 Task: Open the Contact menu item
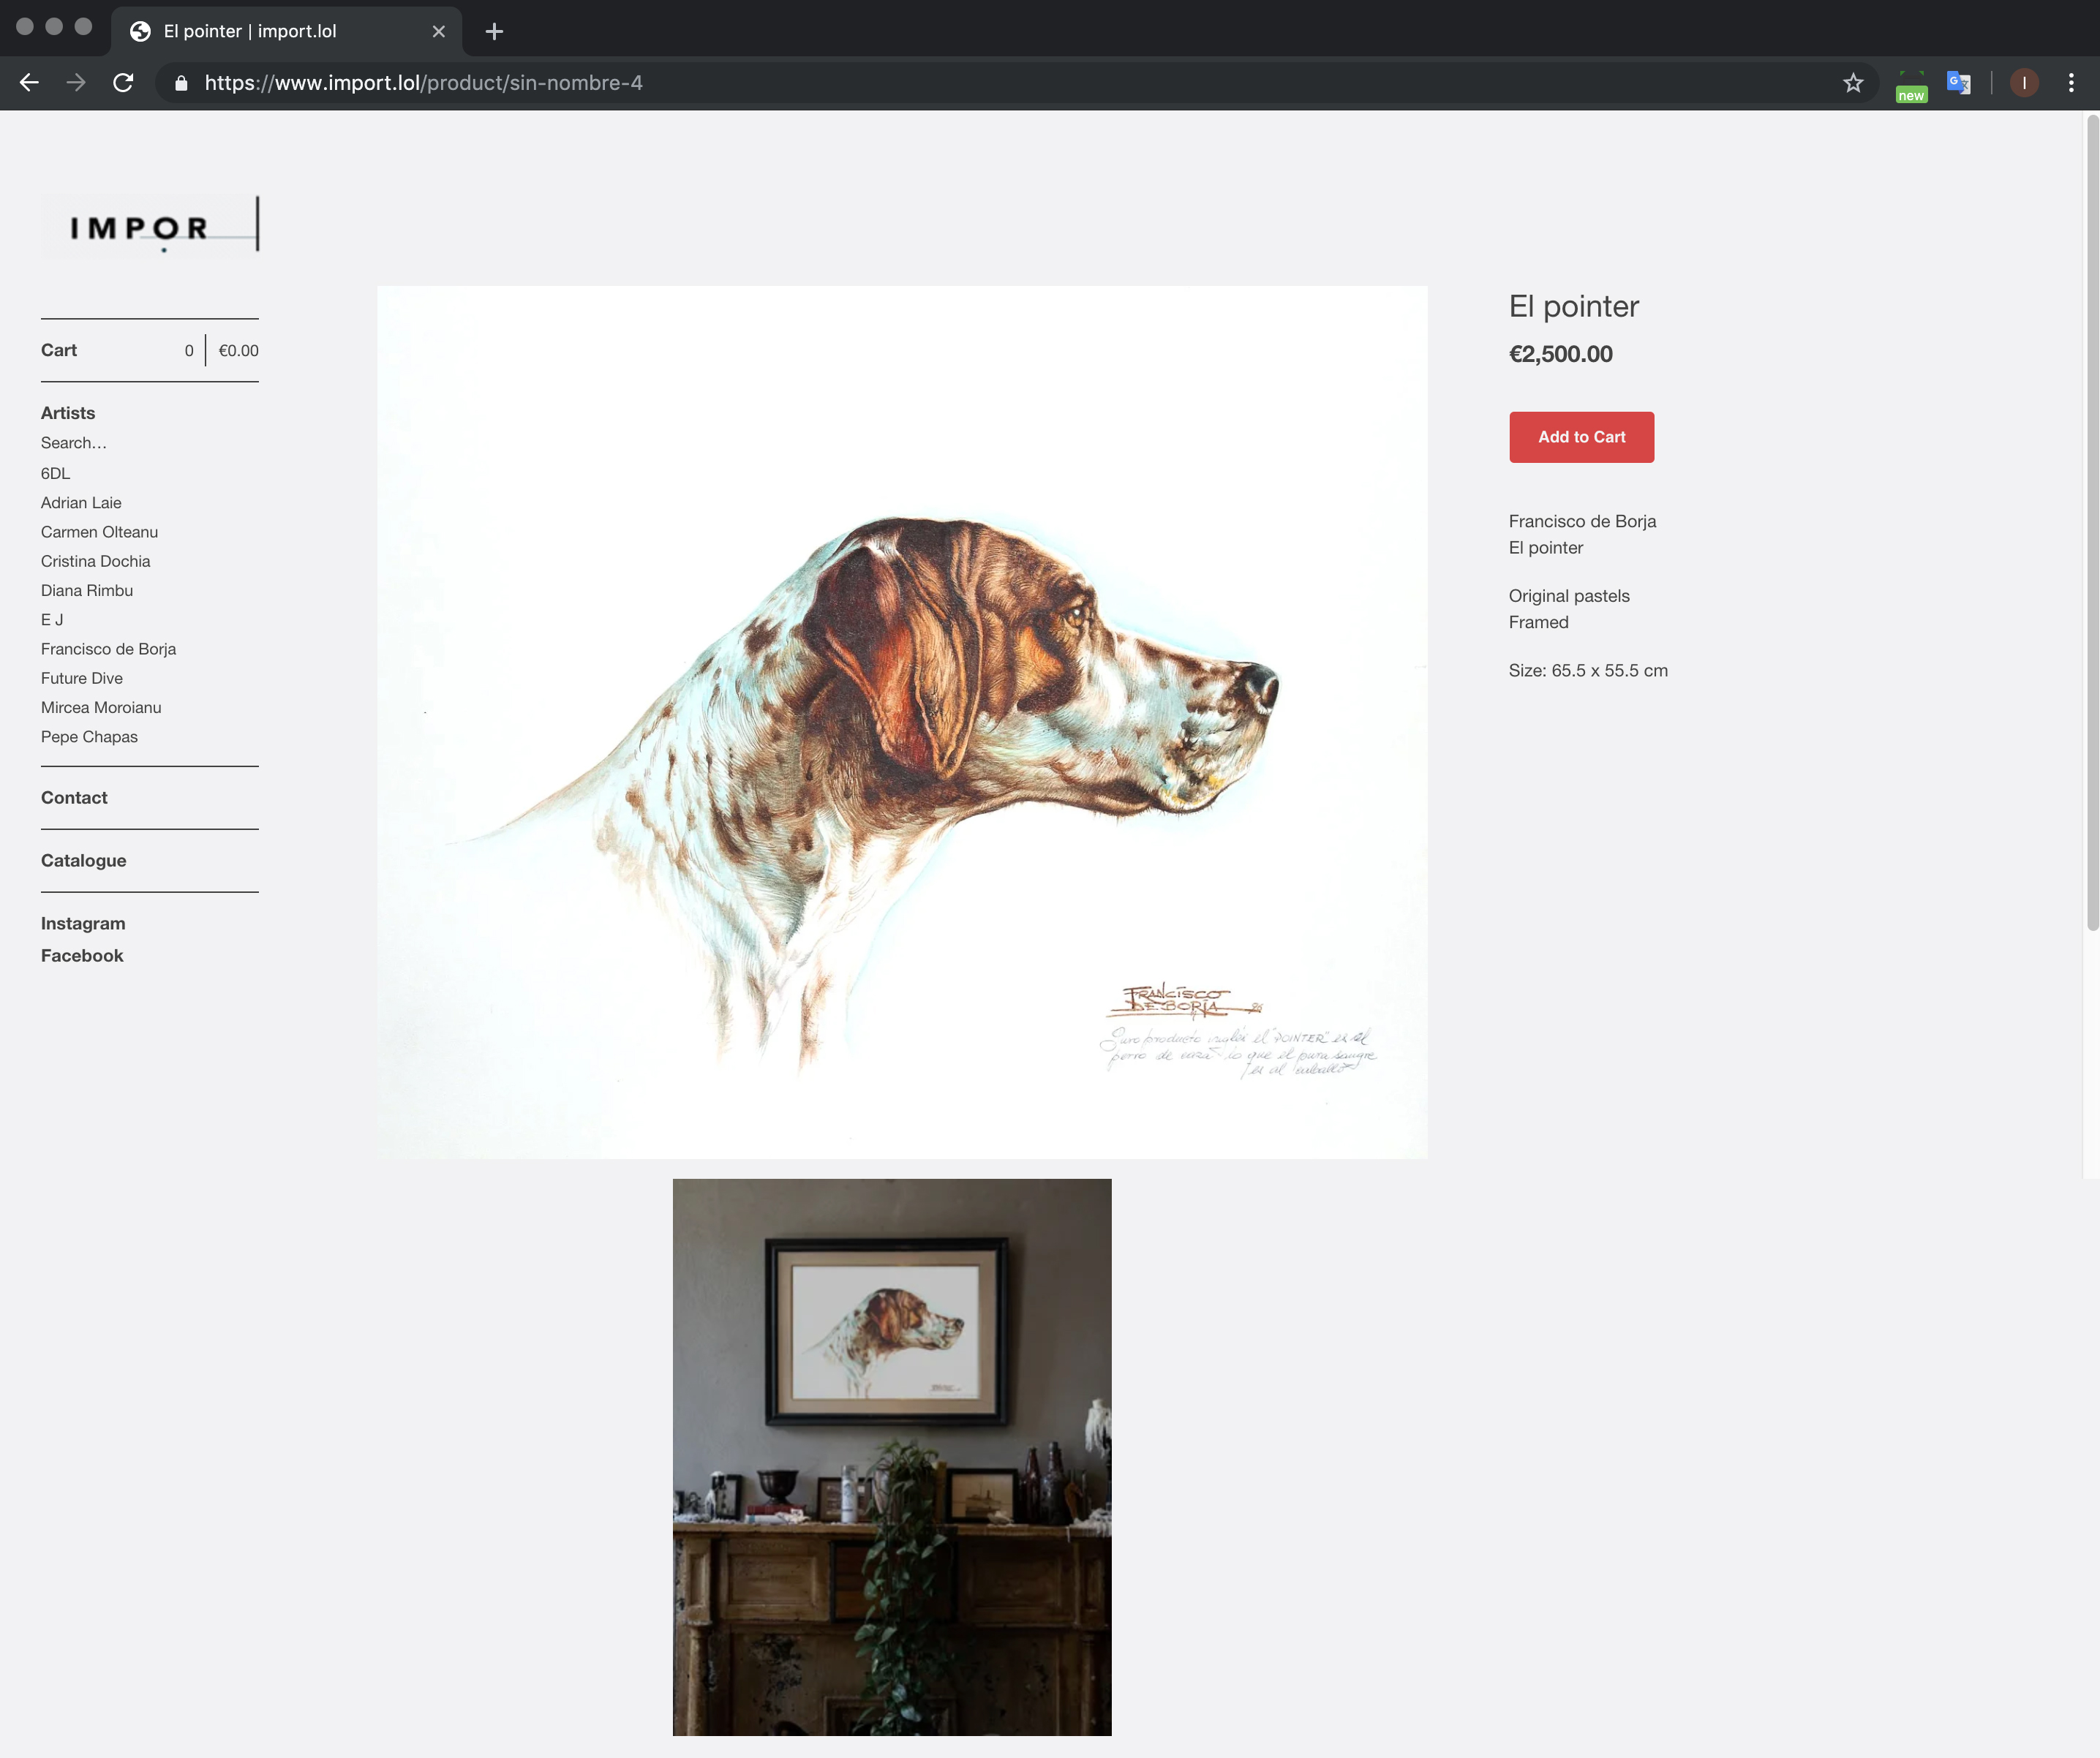74,797
